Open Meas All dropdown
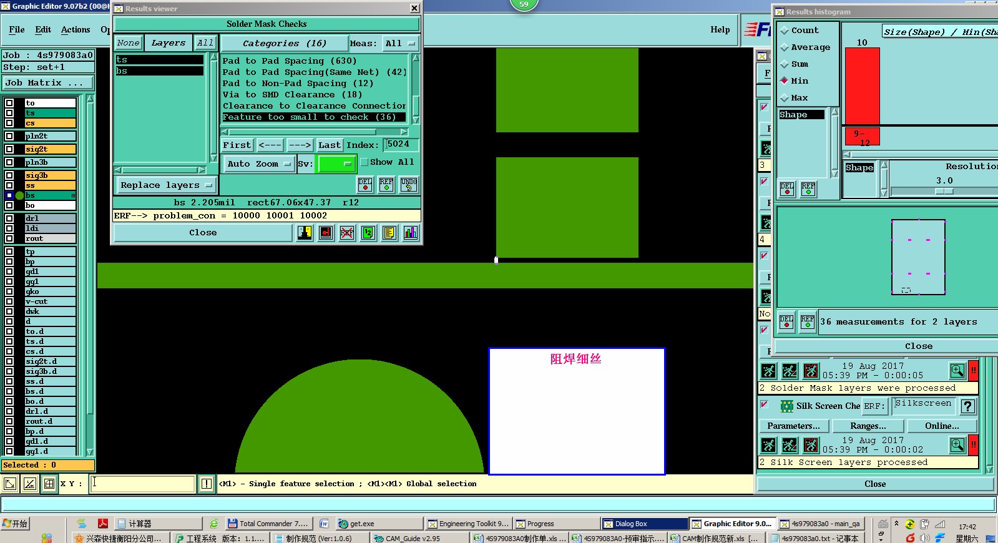This screenshot has width=998, height=543. tap(401, 43)
